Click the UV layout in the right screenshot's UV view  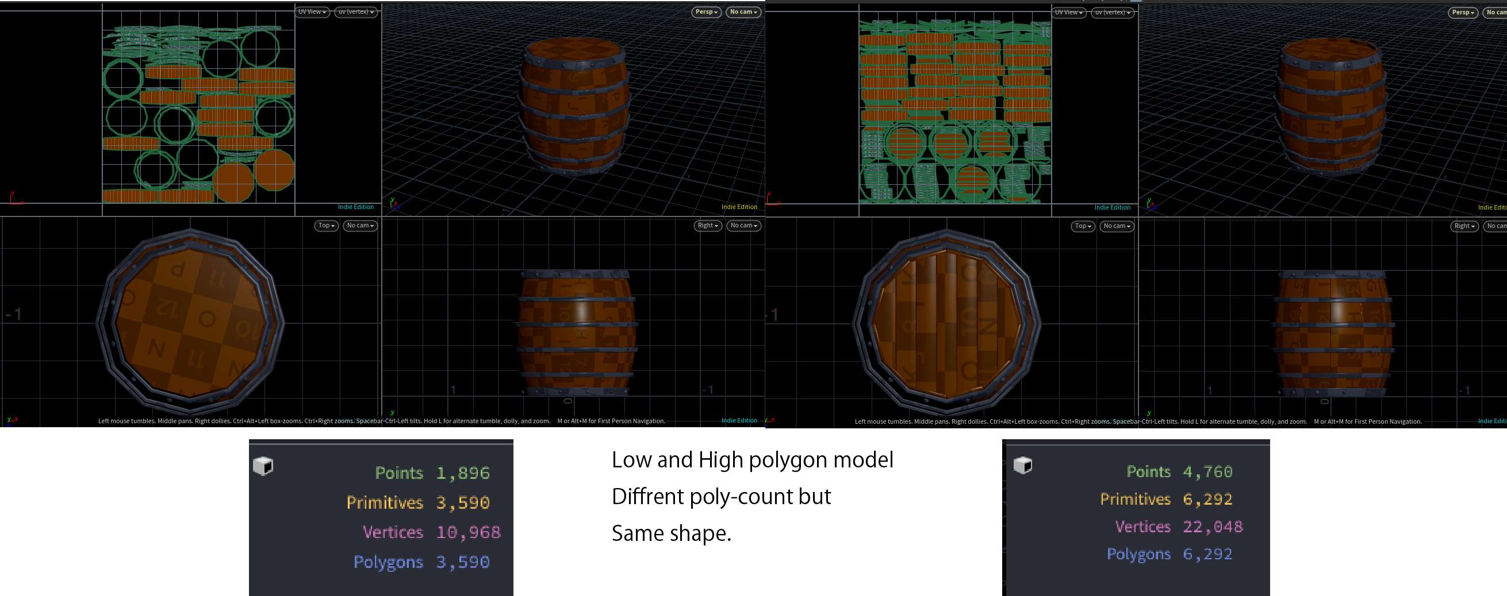[x=955, y=111]
